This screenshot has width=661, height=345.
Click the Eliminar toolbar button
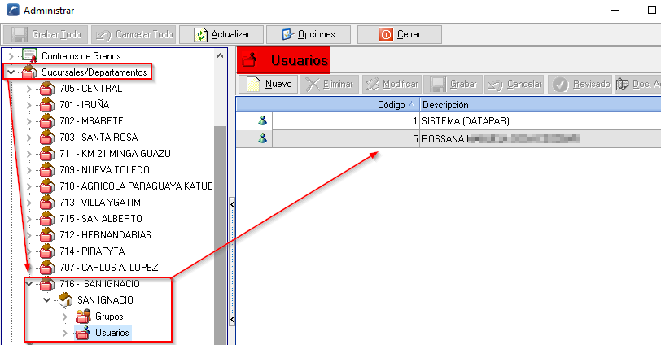(x=329, y=85)
